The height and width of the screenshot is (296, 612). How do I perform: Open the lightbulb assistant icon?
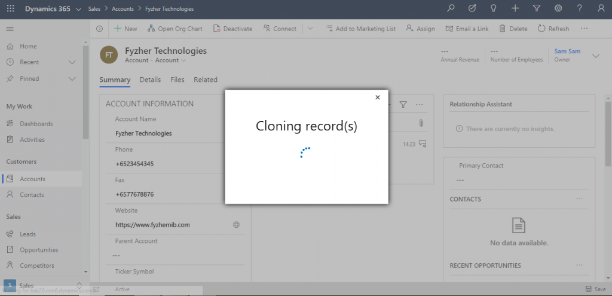tap(493, 8)
